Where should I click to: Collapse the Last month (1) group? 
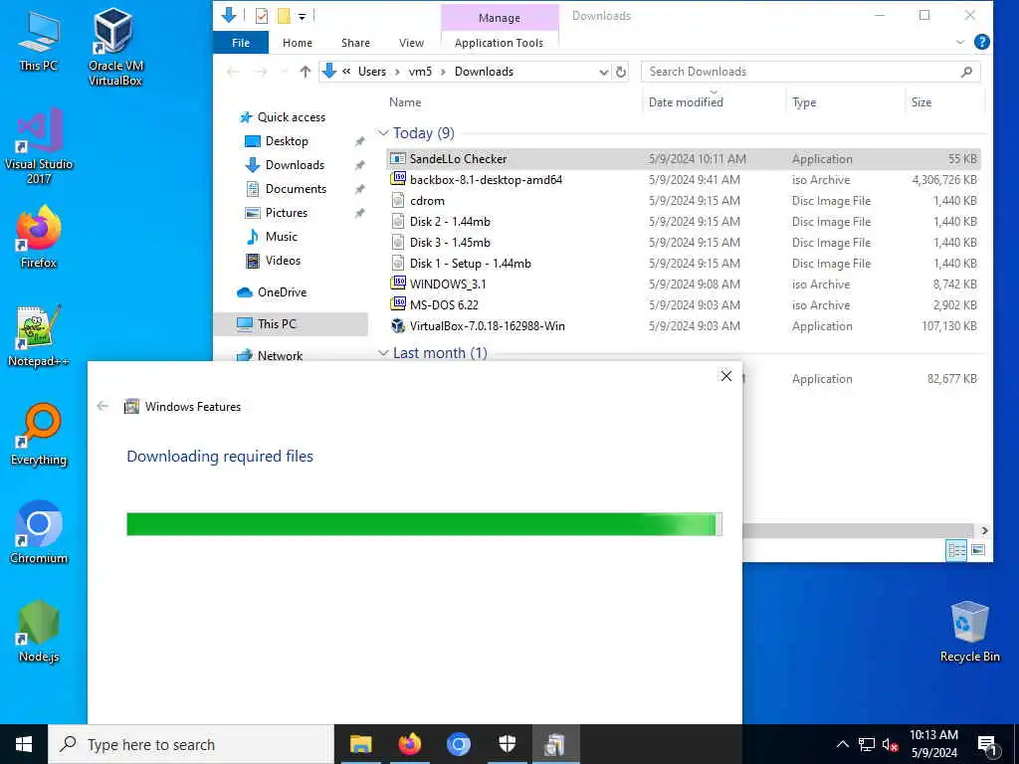[x=383, y=353]
